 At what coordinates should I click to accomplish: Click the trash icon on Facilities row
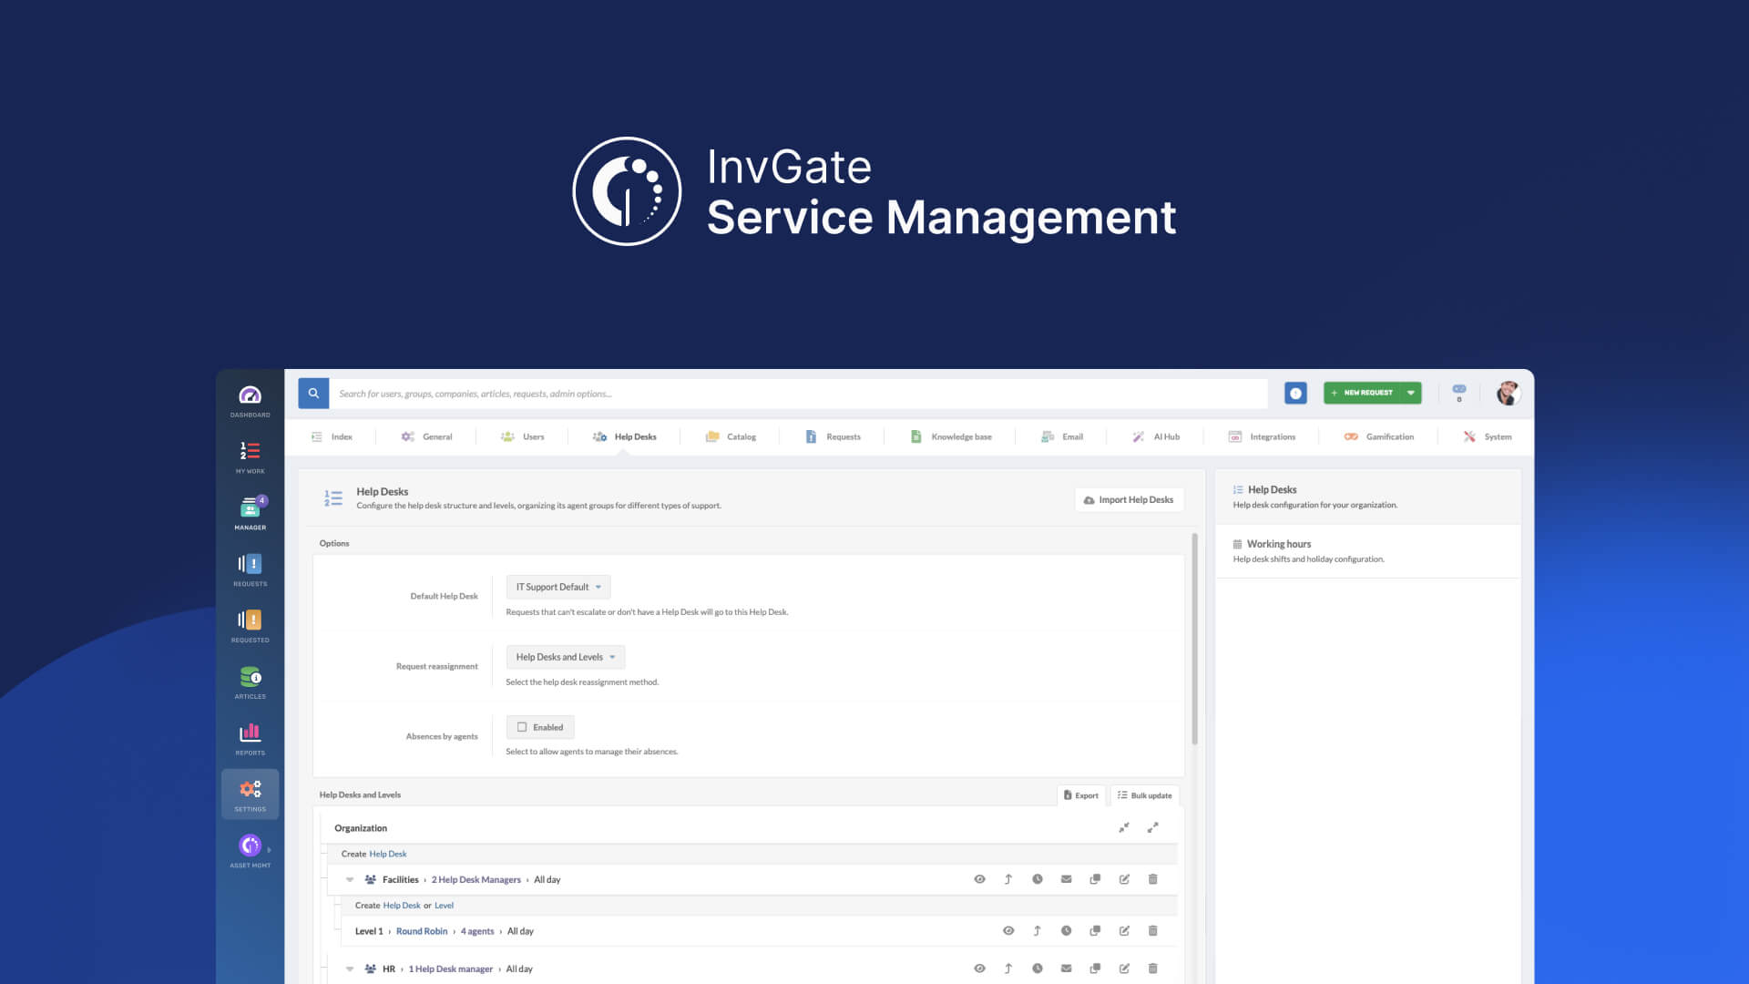point(1152,879)
